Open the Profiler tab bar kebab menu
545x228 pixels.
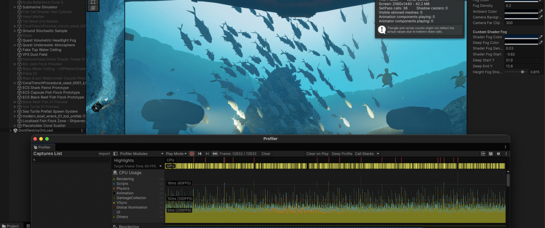pos(505,147)
